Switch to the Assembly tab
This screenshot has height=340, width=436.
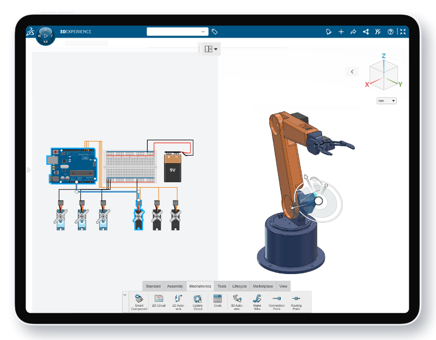pyautogui.click(x=175, y=287)
